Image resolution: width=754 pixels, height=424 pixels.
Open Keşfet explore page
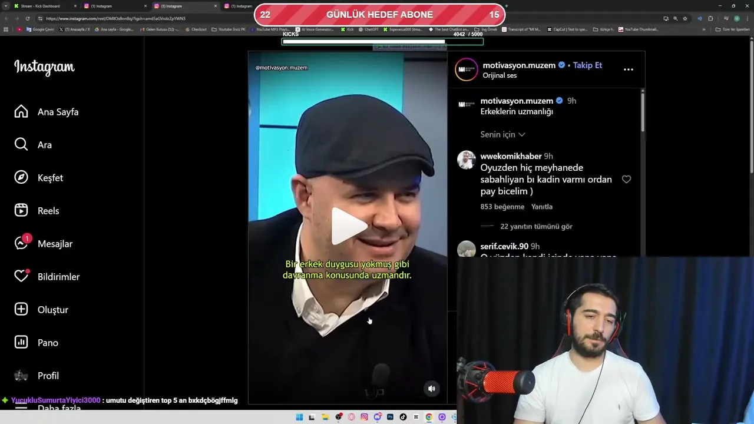39,178
